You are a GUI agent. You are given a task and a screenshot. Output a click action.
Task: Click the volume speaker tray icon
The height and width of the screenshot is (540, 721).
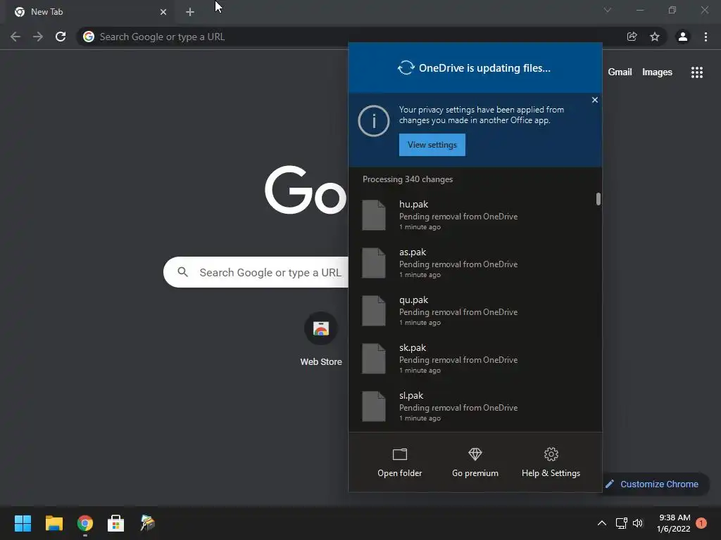(x=638, y=523)
